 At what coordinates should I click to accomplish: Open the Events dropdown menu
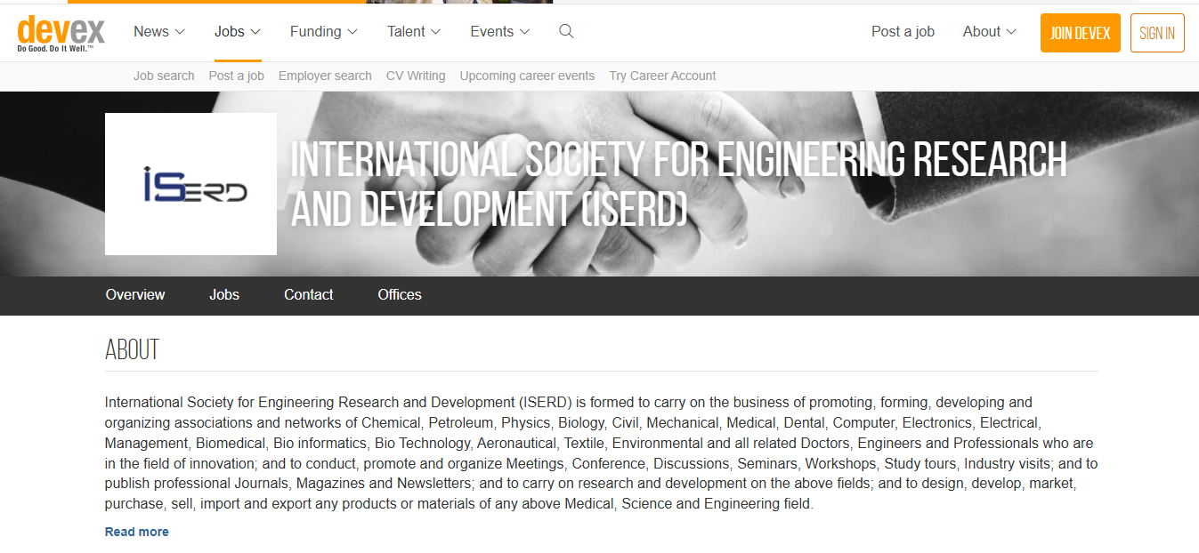[499, 32]
